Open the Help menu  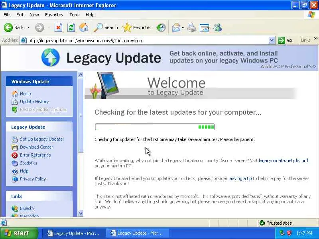[x=90, y=15]
